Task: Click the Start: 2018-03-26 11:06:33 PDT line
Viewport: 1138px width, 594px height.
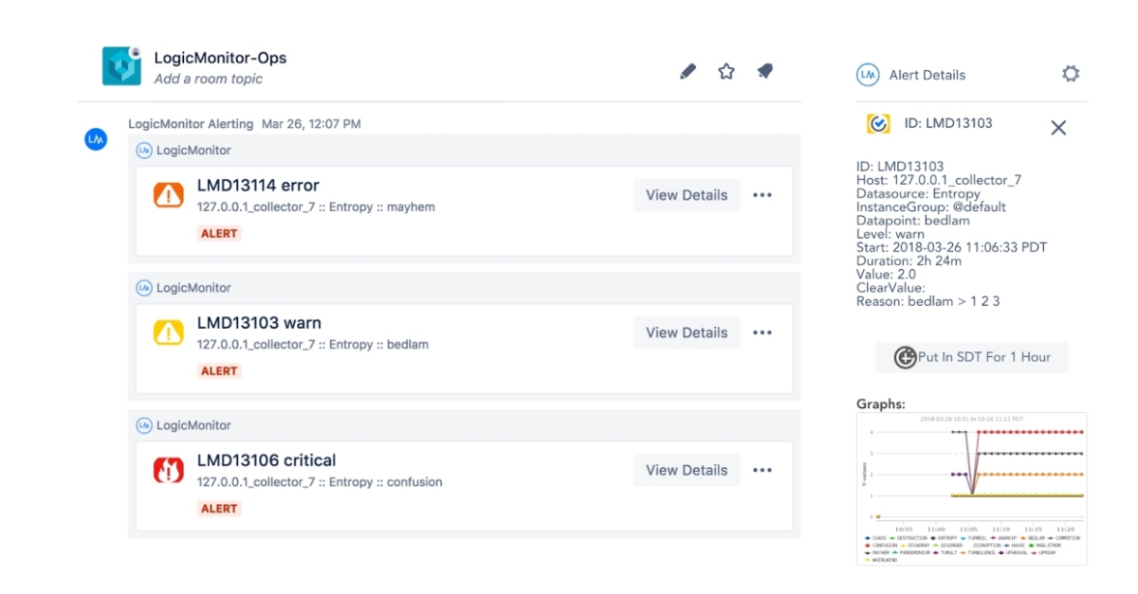Action: point(952,247)
